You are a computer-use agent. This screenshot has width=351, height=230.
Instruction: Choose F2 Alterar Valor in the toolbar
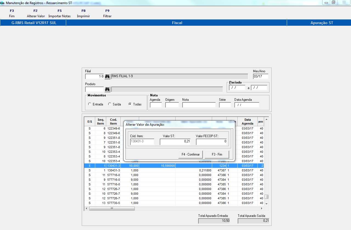pyautogui.click(x=36, y=13)
